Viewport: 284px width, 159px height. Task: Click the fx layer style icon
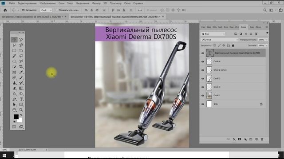(234, 139)
